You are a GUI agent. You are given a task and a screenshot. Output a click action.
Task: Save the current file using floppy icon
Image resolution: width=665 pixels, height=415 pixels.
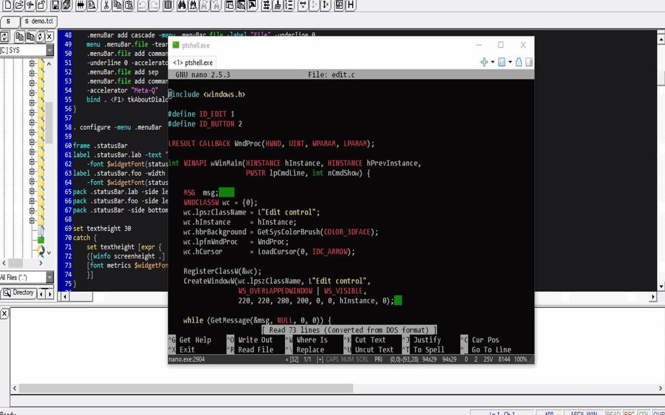point(55,6)
